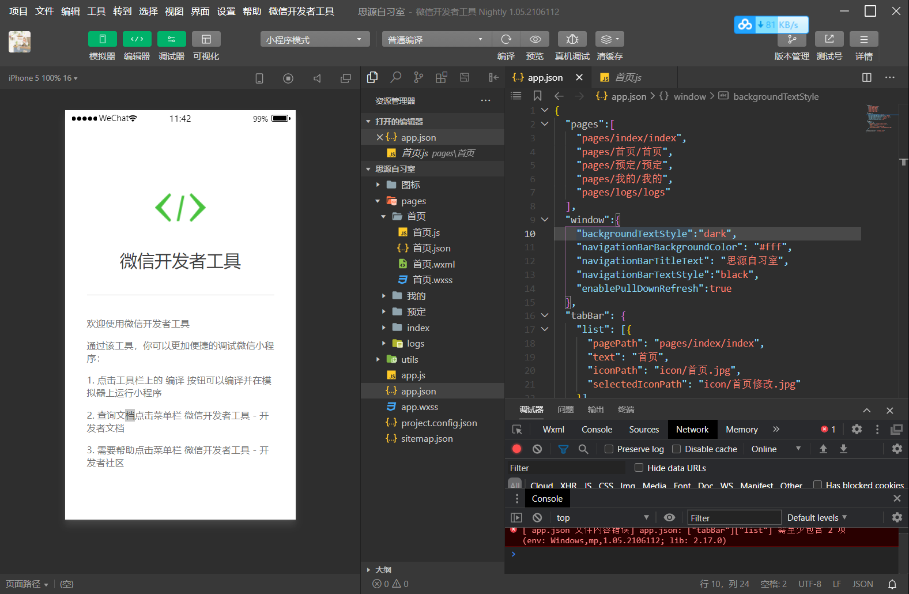This screenshot has height=594, width=909.
Task: Open the test account (测试号) button
Action: (829, 39)
